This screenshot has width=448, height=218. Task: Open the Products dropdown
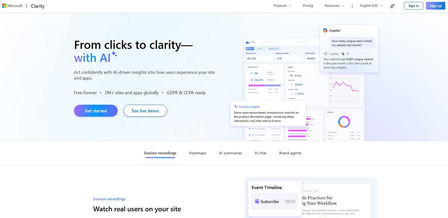(282, 6)
